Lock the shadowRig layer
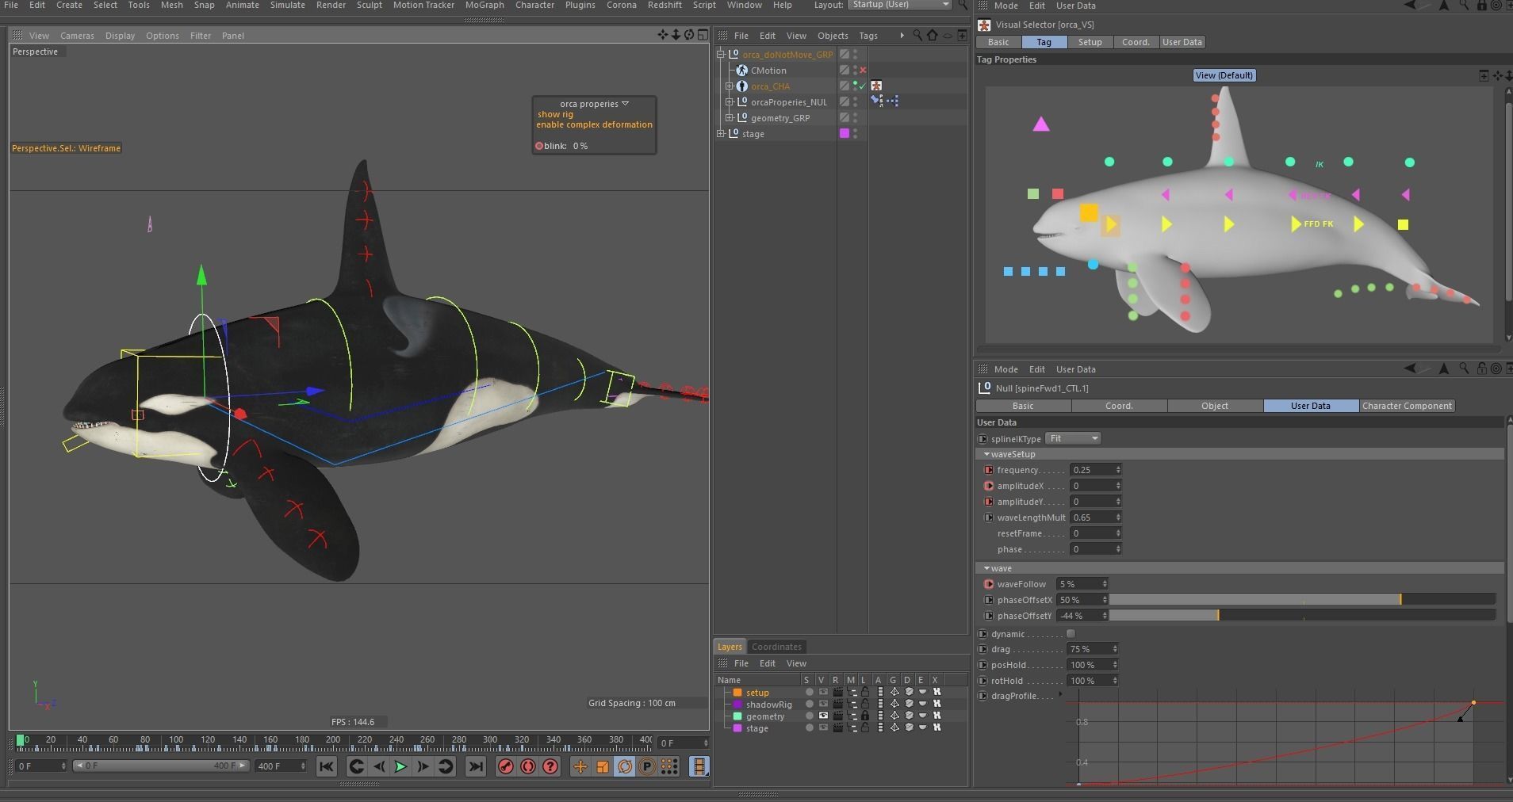This screenshot has width=1513, height=802. click(865, 704)
